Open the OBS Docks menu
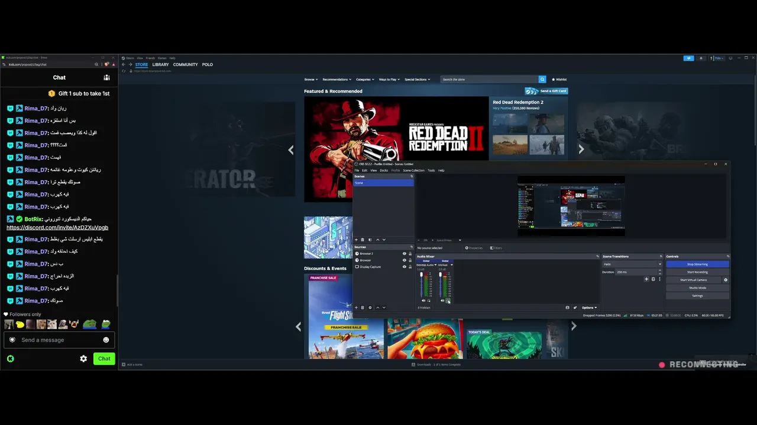The image size is (757, 425). click(x=384, y=171)
